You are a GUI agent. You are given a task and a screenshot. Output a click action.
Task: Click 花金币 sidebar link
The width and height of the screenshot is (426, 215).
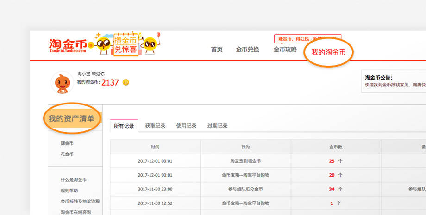tap(67, 154)
